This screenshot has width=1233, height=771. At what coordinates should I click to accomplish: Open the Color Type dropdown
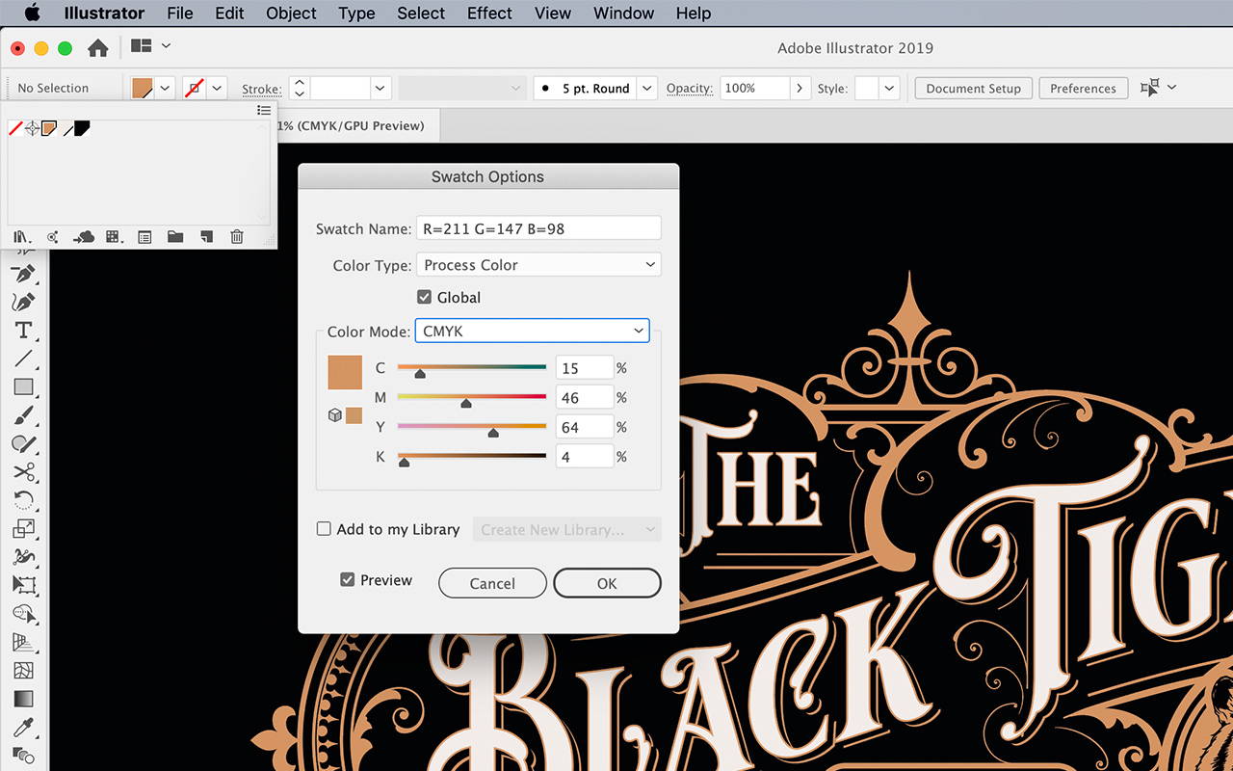538,265
